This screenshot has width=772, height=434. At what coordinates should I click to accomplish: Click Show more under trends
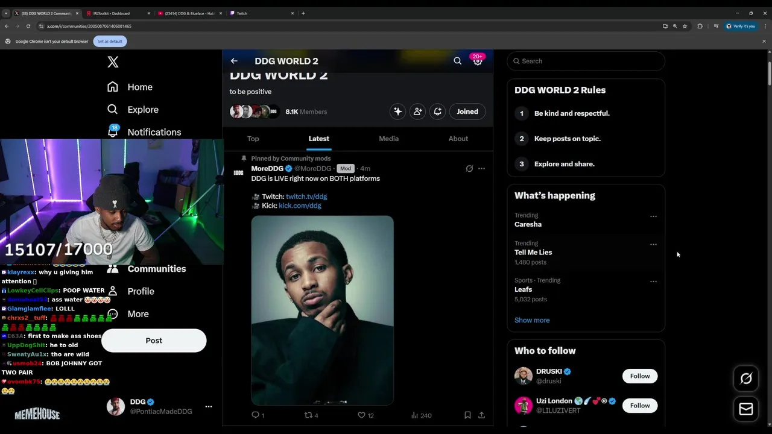pyautogui.click(x=532, y=320)
